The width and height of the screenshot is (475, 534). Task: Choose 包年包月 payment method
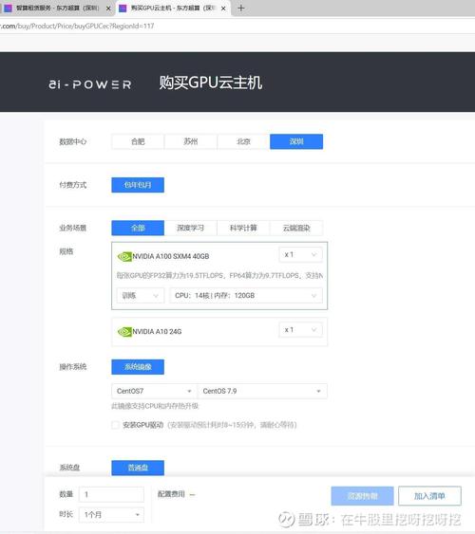tap(138, 185)
